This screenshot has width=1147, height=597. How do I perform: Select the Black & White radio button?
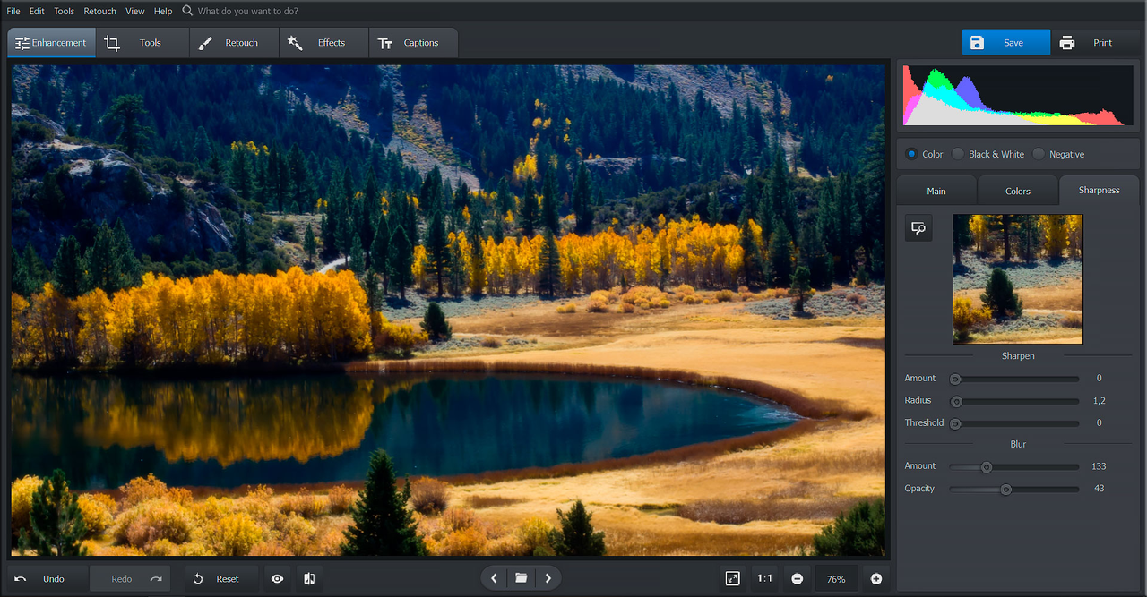point(959,154)
